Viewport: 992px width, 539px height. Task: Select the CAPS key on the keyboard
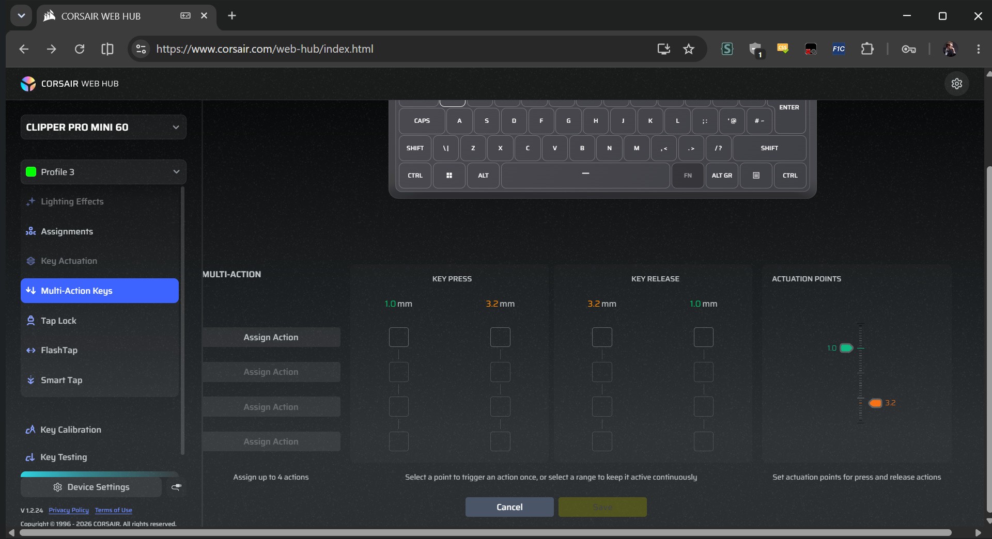(422, 121)
